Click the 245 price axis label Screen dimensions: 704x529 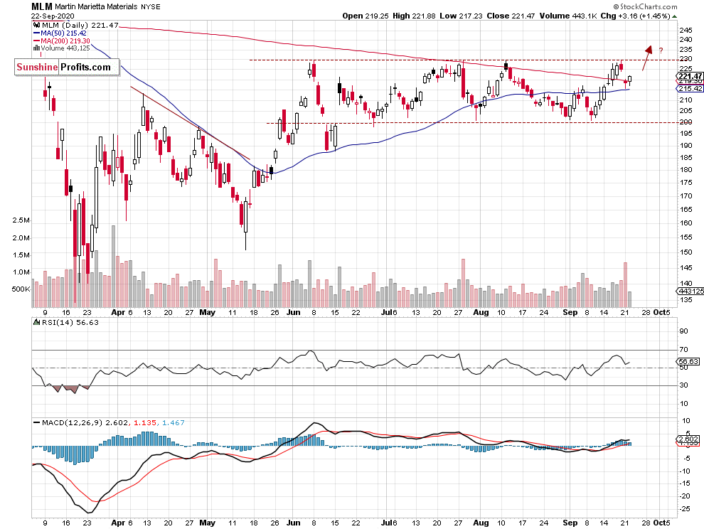[x=686, y=31]
